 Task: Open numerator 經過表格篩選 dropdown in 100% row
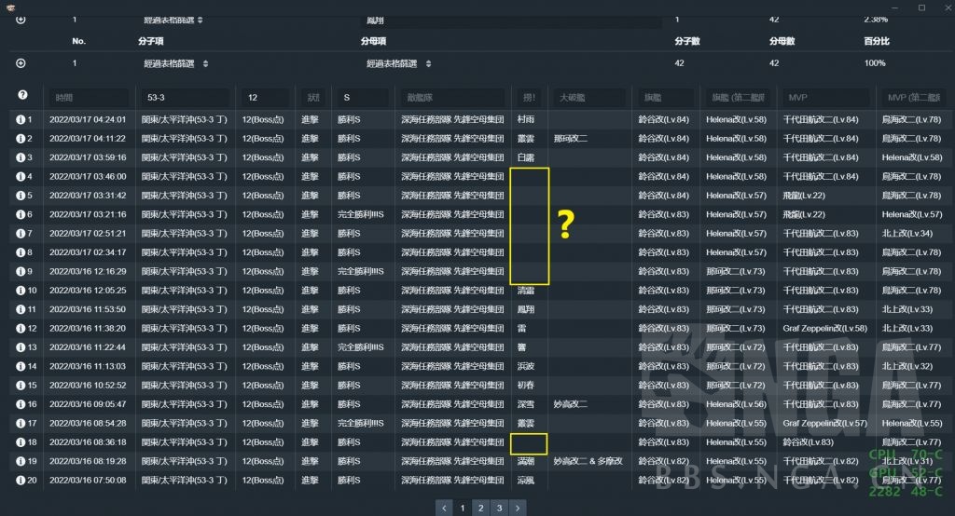[175, 63]
